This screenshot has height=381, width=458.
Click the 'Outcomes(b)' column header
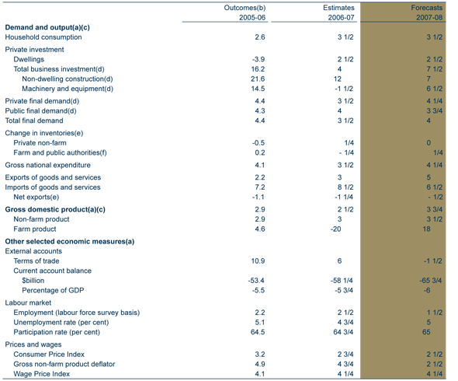point(245,8)
